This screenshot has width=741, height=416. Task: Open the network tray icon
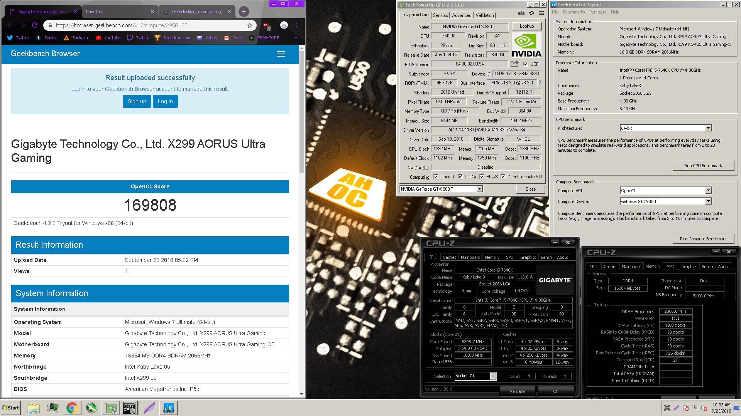[x=695, y=408]
